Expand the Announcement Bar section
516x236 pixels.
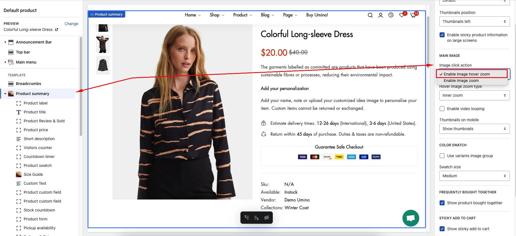pyautogui.click(x=5, y=42)
